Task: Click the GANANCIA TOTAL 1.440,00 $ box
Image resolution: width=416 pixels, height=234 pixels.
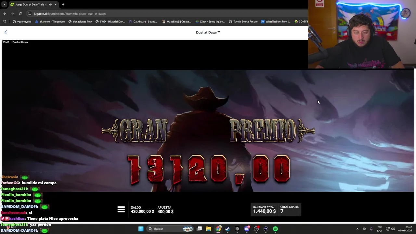Action: (264, 209)
